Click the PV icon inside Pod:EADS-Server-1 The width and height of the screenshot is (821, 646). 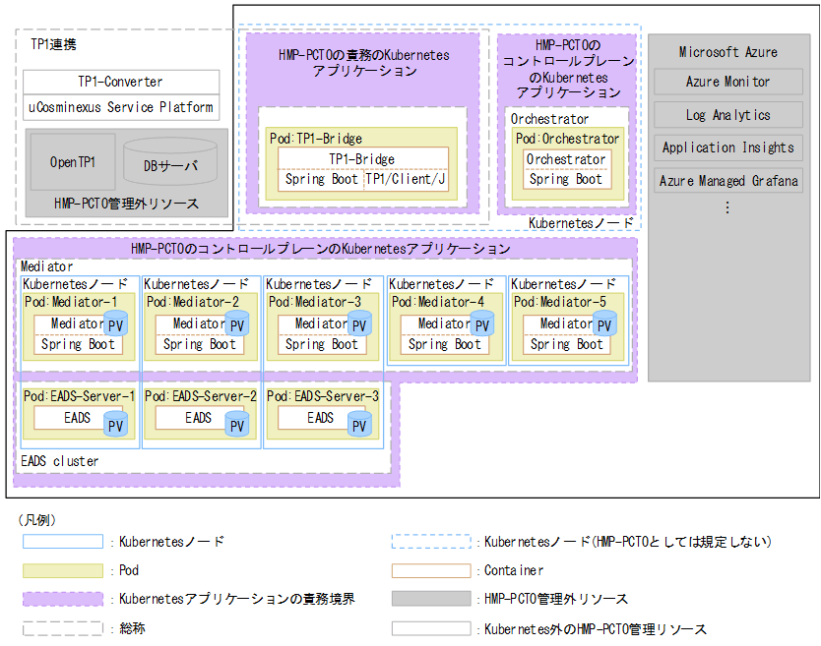(x=115, y=425)
